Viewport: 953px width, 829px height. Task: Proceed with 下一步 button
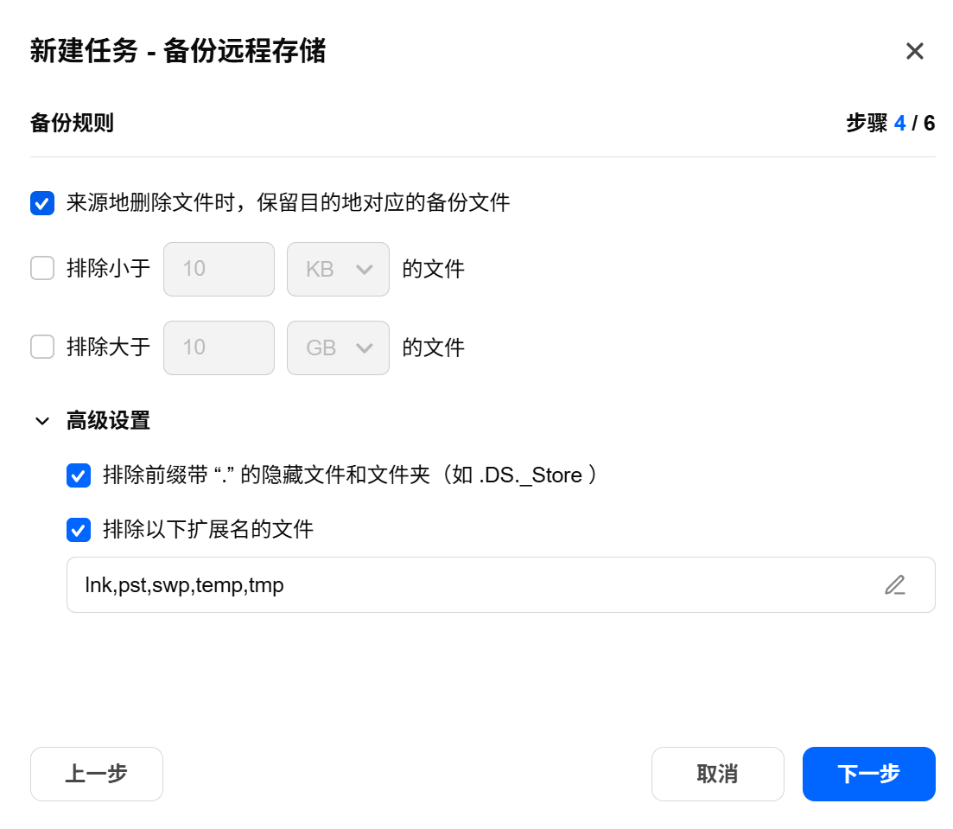(x=868, y=774)
